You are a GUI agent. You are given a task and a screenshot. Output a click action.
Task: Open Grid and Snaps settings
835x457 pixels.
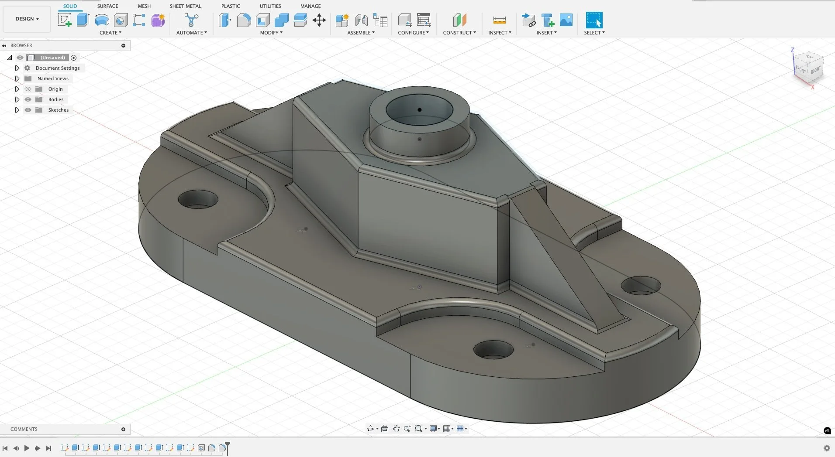pos(447,429)
